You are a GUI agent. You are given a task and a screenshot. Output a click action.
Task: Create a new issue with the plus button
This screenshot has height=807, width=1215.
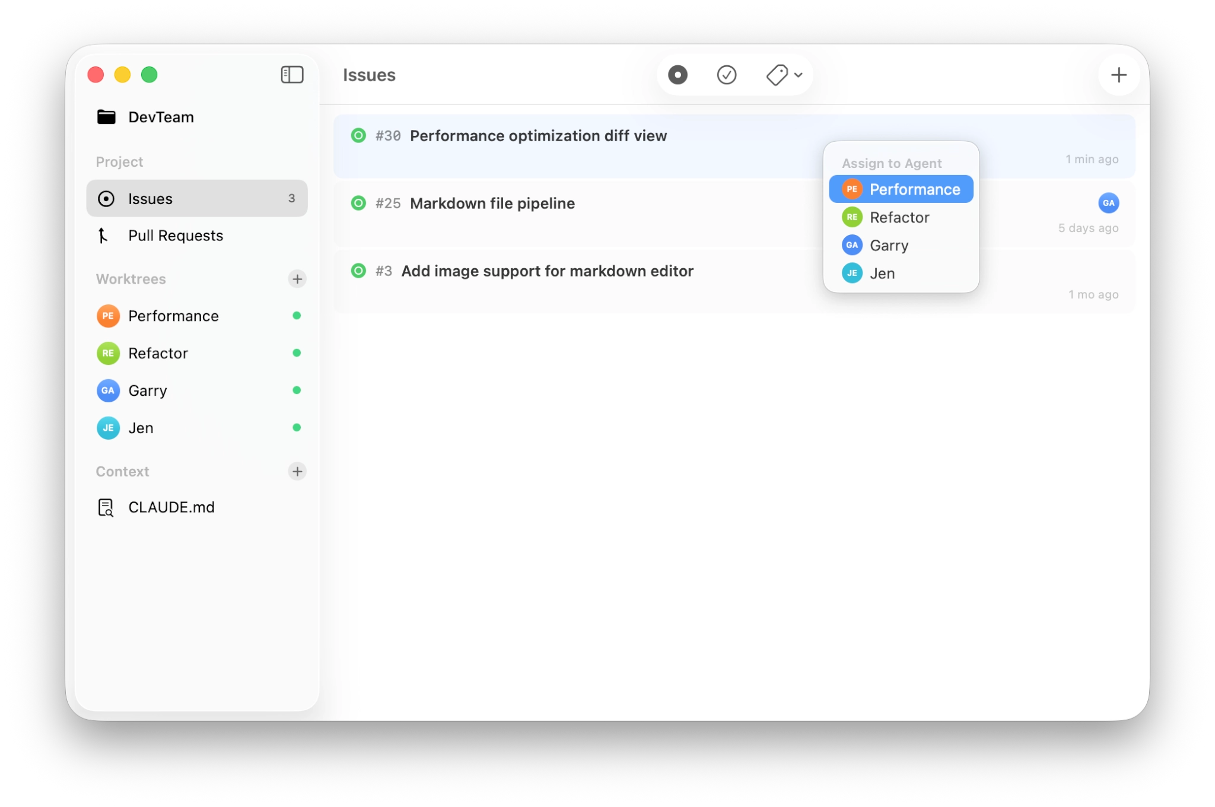(1119, 74)
